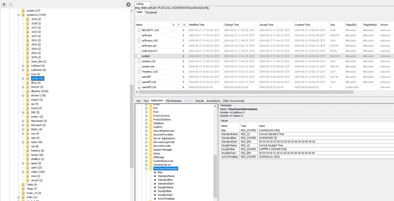Click the file icon of SysEvent.Evt
The width and height of the screenshot is (394, 201).
click(x=139, y=51)
